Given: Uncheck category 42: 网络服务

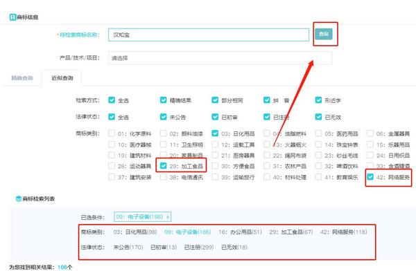Looking at the screenshot, I should tap(370, 177).
